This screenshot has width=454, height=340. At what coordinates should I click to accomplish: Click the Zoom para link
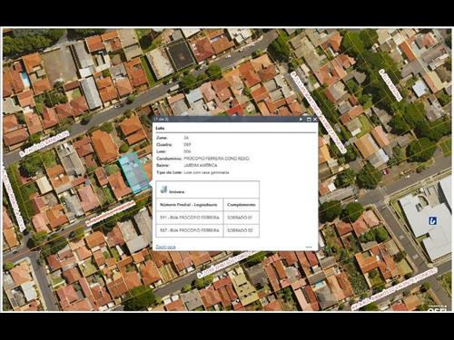click(x=165, y=247)
